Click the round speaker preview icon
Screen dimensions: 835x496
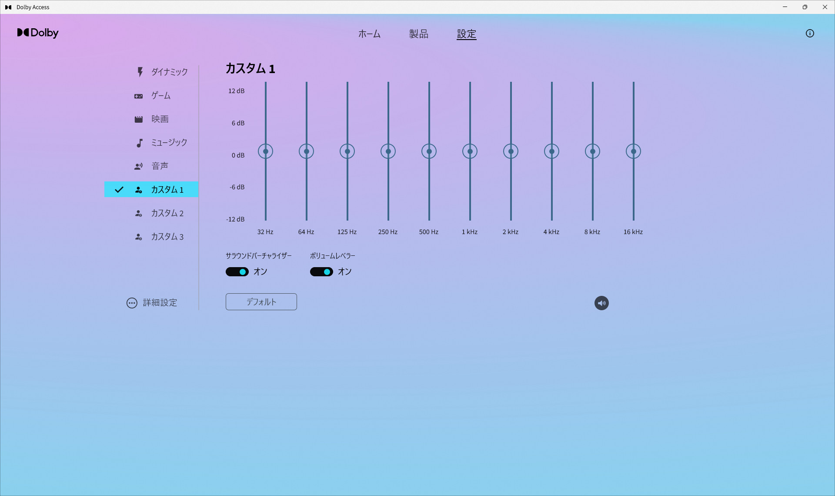[x=601, y=303]
